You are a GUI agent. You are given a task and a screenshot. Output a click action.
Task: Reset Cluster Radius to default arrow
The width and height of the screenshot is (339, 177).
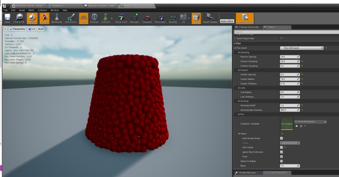coord(302,79)
